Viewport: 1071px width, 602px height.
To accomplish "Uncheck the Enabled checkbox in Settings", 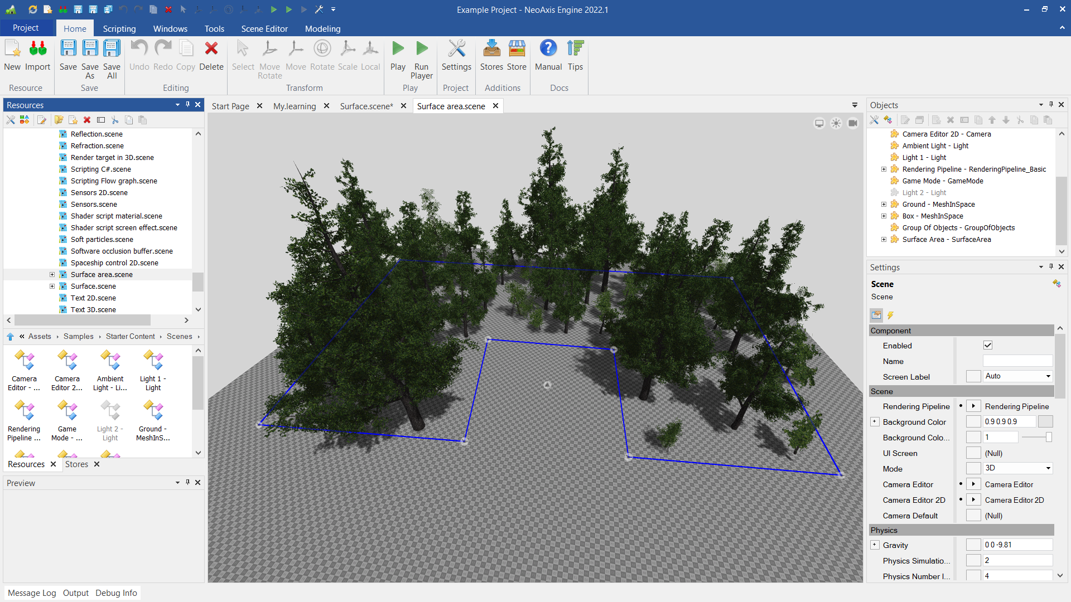I will (988, 346).
